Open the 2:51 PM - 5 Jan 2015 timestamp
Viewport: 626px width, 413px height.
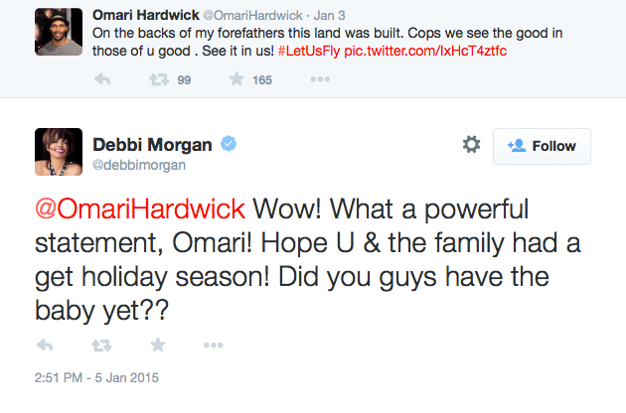(96, 377)
